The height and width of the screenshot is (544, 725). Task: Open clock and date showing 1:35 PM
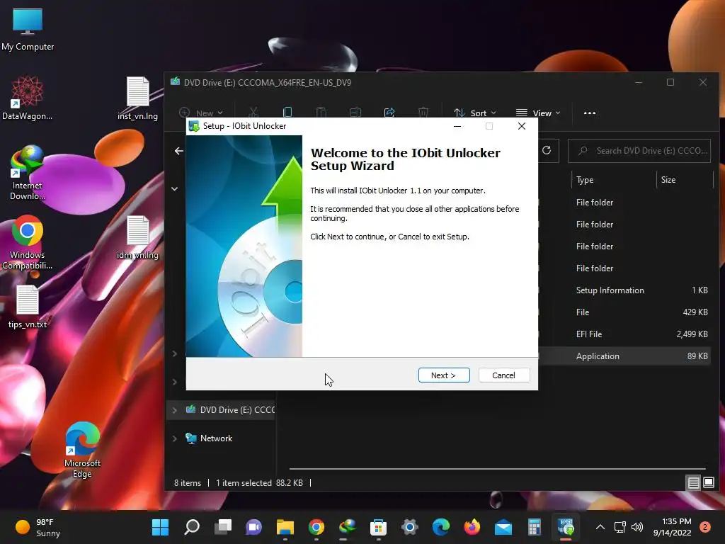point(672,527)
